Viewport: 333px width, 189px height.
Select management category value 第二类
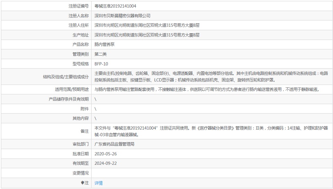[x=100, y=54]
